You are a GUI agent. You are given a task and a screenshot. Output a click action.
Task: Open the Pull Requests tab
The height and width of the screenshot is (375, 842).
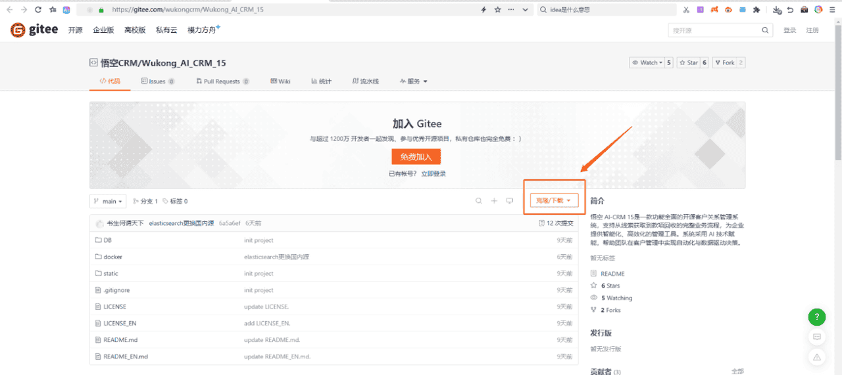[x=222, y=81]
